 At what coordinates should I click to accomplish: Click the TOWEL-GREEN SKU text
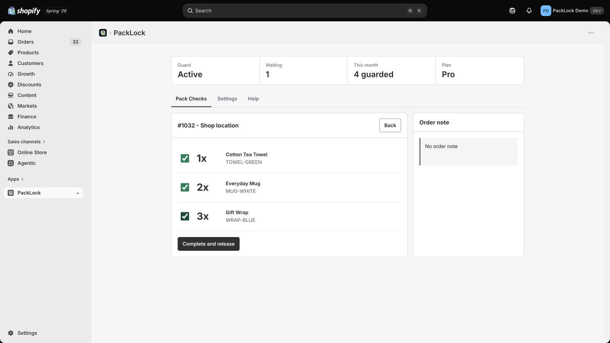coord(244,162)
